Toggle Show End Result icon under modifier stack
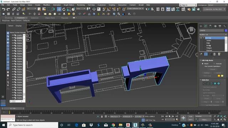Viewport: 228px width, 128px height. pos(206,54)
